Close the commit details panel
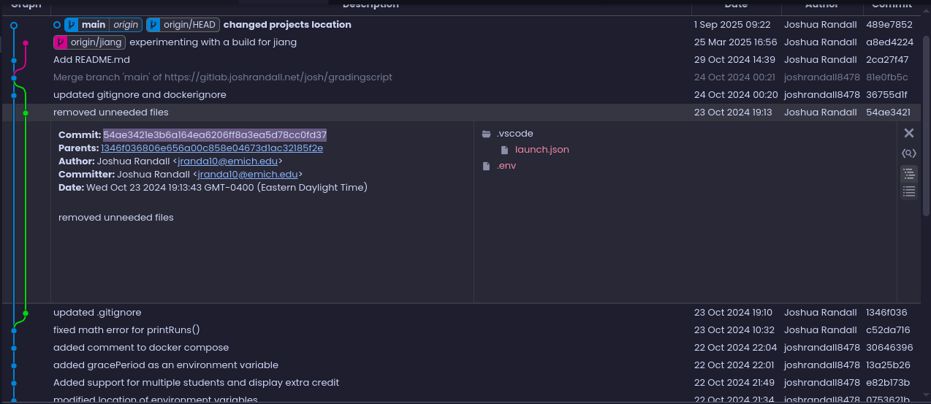The width and height of the screenshot is (931, 404). coord(909,133)
